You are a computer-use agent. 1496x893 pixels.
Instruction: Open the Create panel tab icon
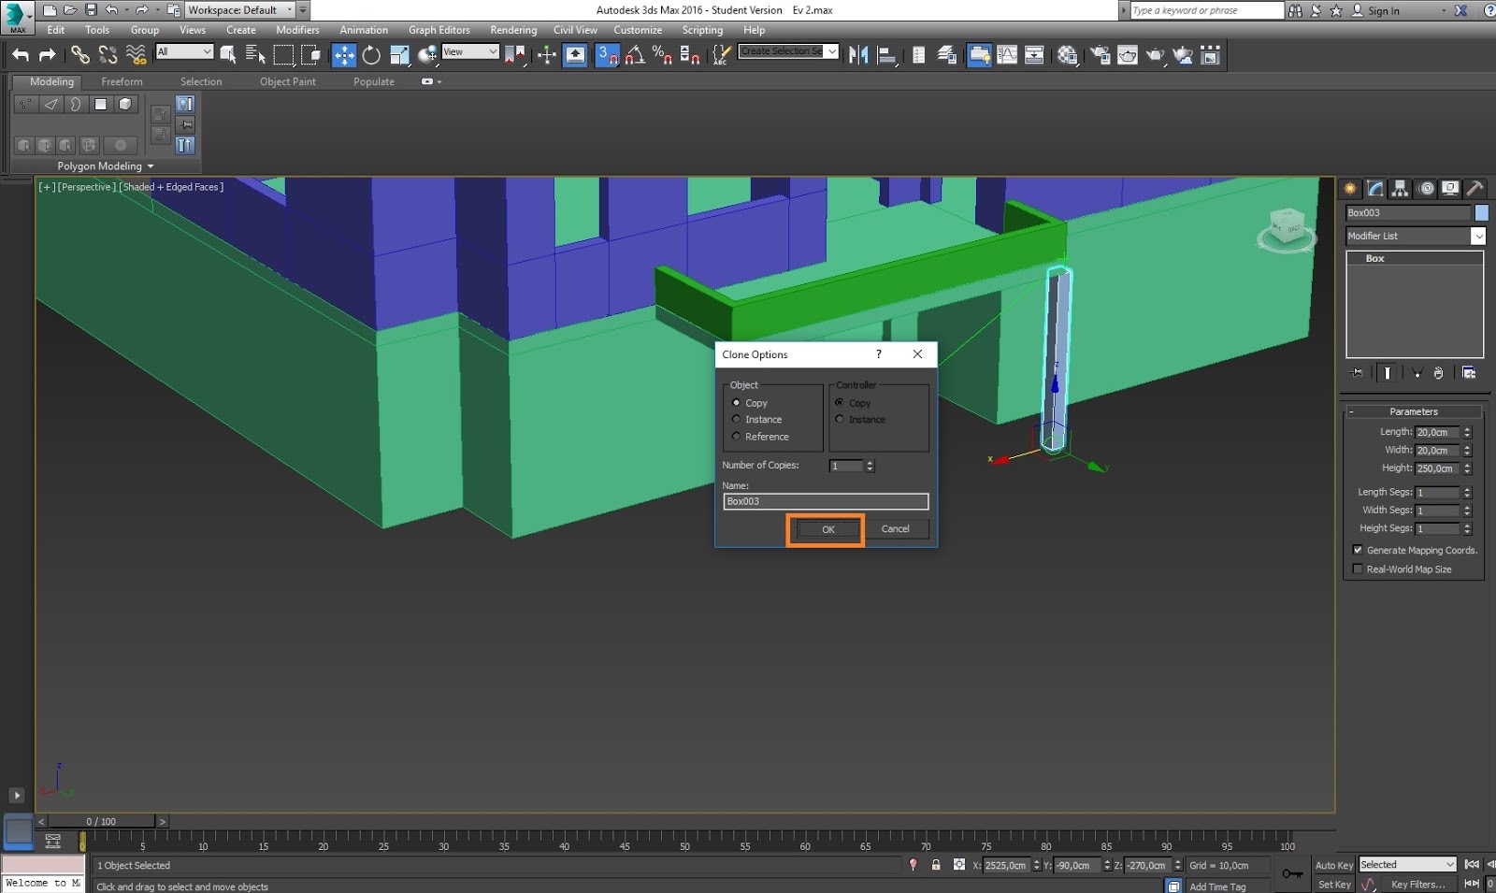click(x=1349, y=188)
